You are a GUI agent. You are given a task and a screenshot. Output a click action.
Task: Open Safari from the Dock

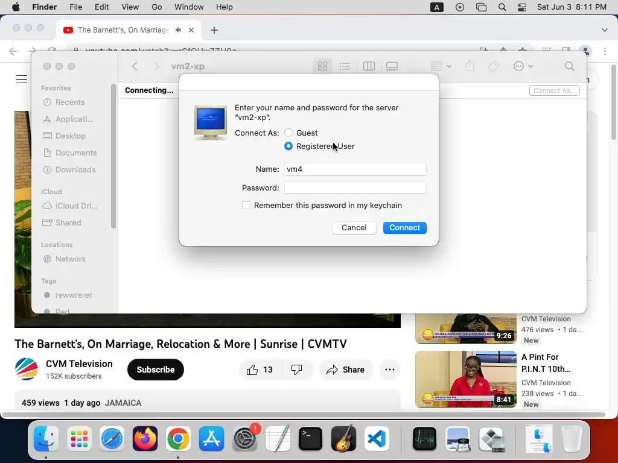click(x=112, y=439)
